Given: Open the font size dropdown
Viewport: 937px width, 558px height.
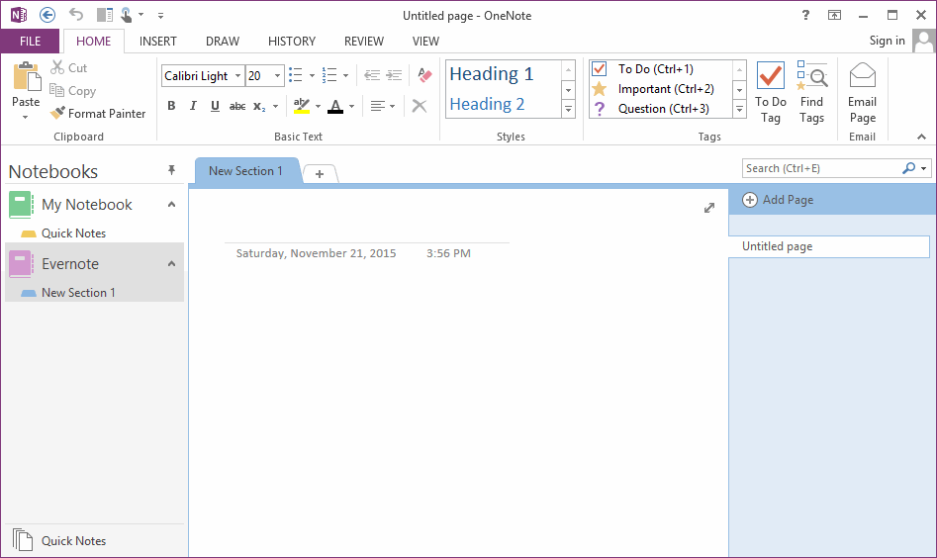Looking at the screenshot, I should pos(277,76).
